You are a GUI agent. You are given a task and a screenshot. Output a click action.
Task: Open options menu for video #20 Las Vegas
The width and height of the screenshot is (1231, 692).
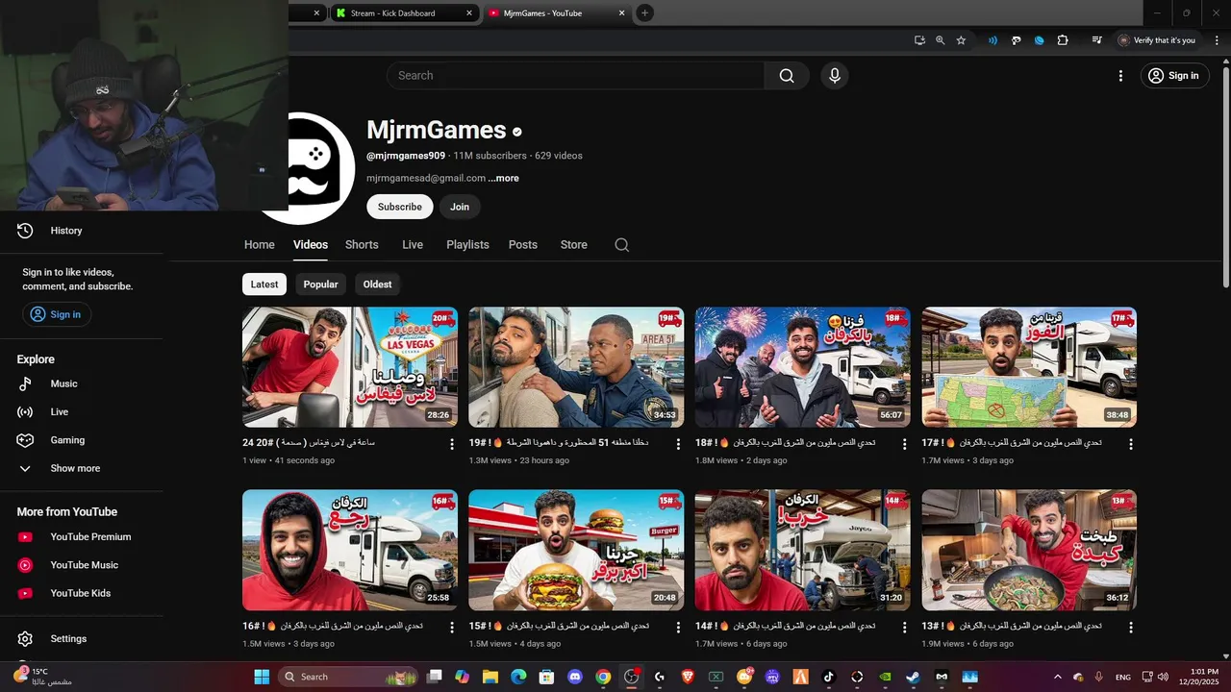click(x=452, y=444)
